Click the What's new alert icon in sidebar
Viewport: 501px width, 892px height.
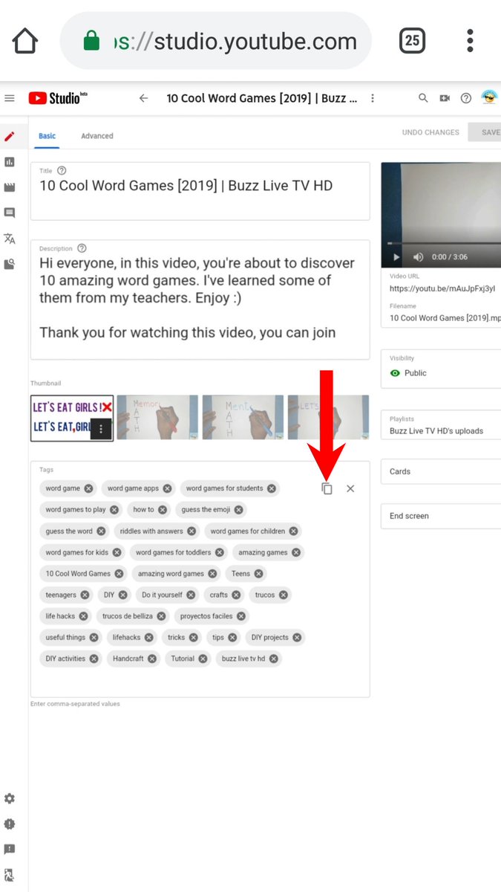10,824
